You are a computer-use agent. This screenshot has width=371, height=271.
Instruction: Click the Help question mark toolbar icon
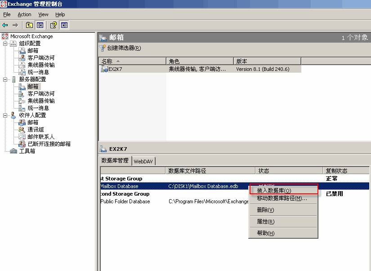click(53, 25)
